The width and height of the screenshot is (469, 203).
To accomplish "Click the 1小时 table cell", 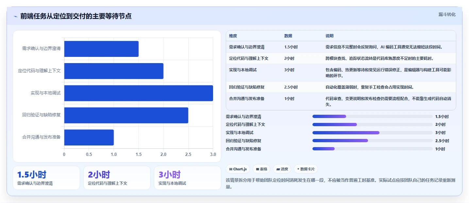I will tap(289, 99).
